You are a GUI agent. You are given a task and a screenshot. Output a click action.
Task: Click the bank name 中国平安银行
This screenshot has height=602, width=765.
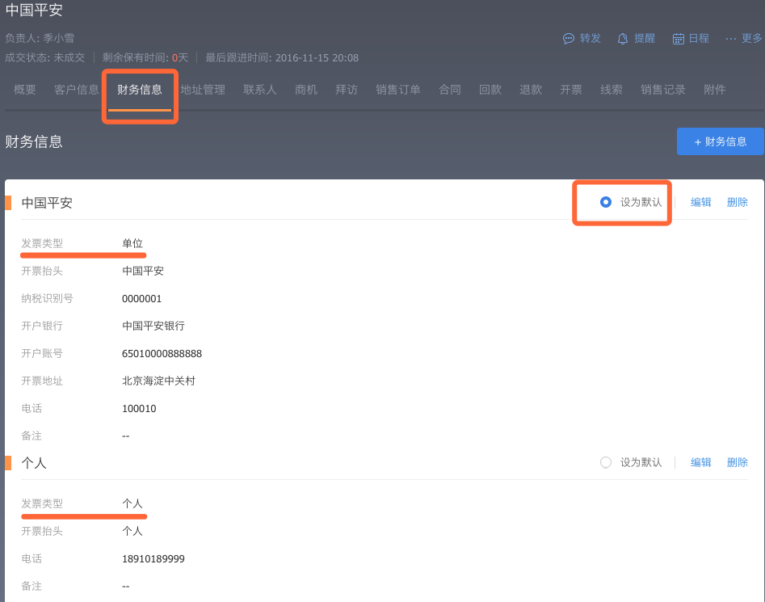153,326
